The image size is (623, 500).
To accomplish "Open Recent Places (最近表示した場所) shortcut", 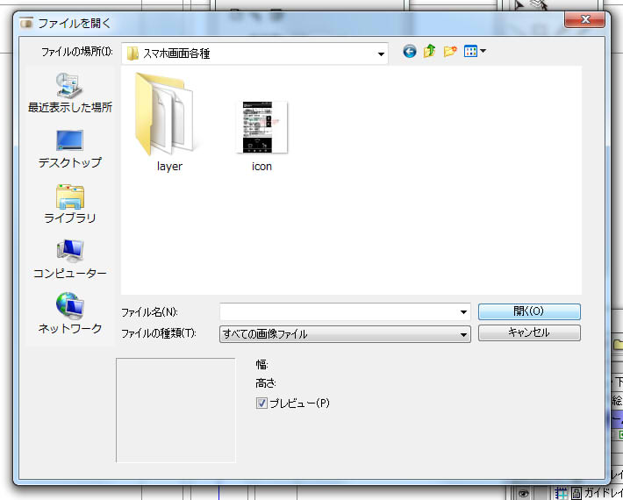I will (x=70, y=93).
